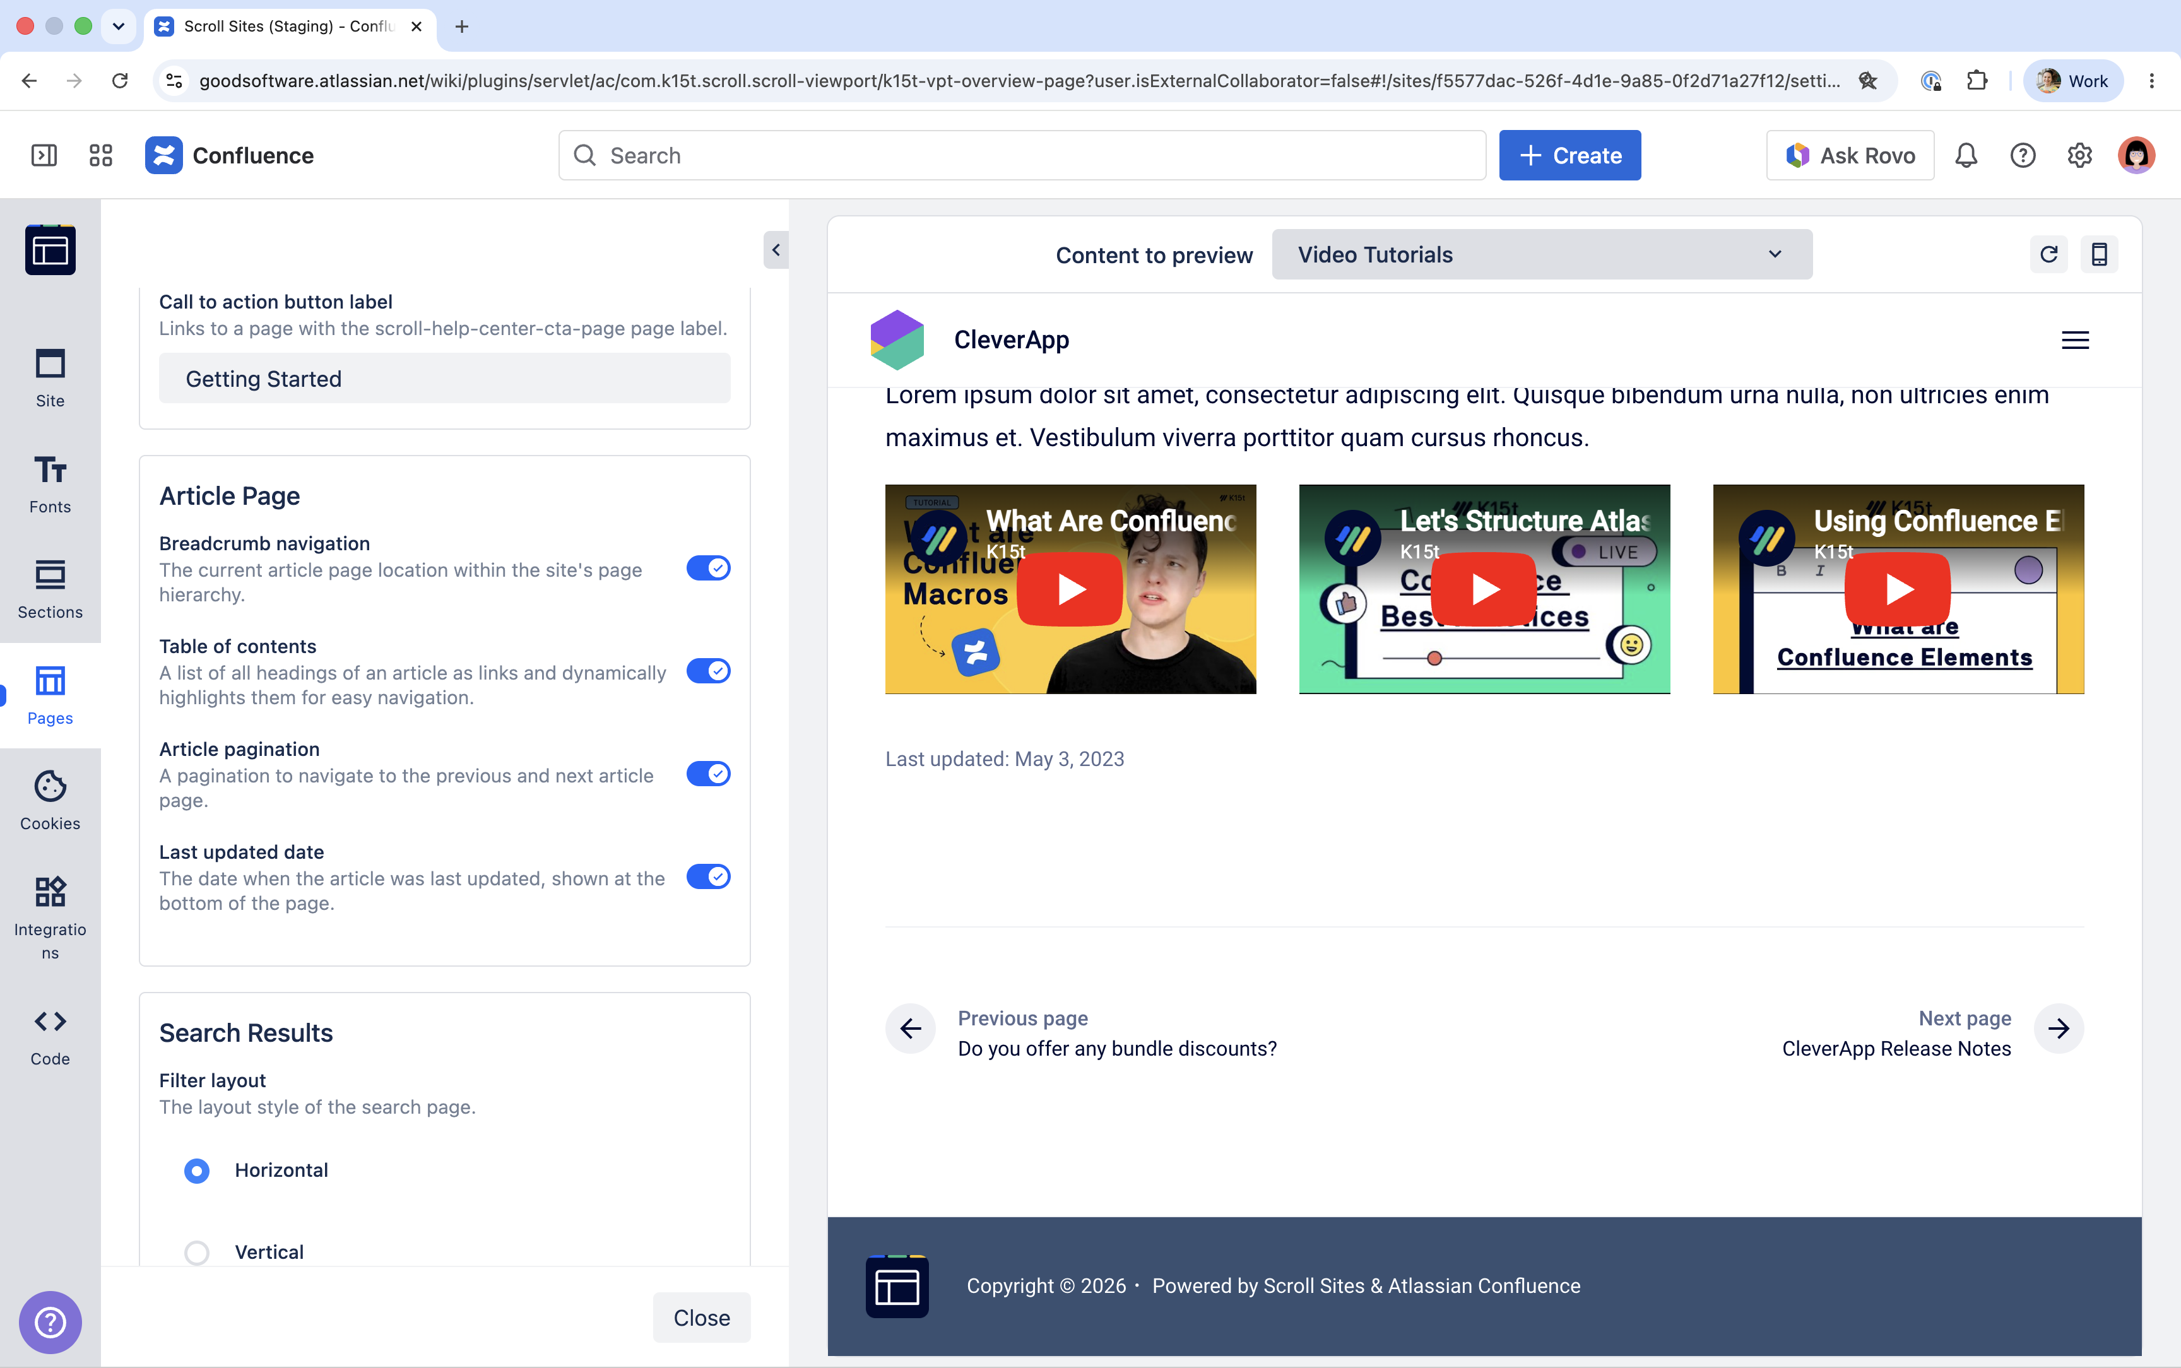The width and height of the screenshot is (2181, 1368).
Task: Select Vertical filter layout
Action: point(196,1252)
